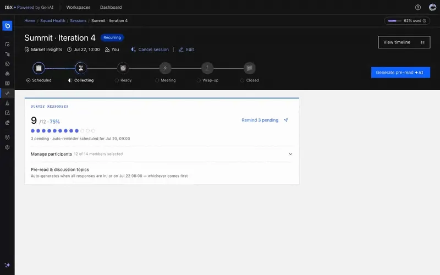The width and height of the screenshot is (440, 275).
Task: Click the Scheduled status label
Action: tap(42, 80)
